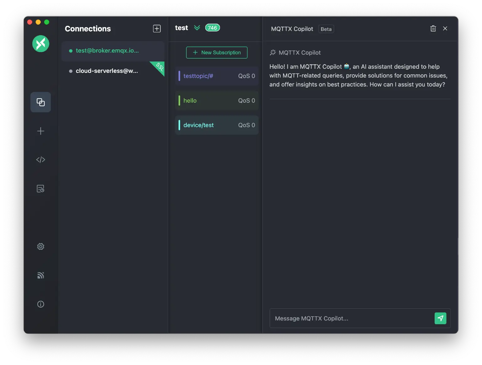Clear Copilot chat using the trash icon

[433, 28]
